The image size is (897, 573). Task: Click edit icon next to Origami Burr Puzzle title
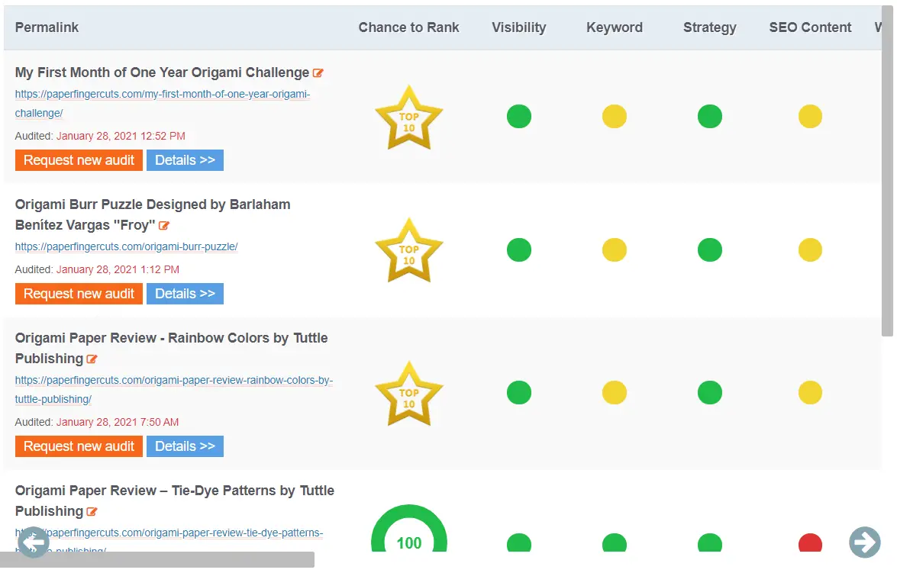pos(164,226)
